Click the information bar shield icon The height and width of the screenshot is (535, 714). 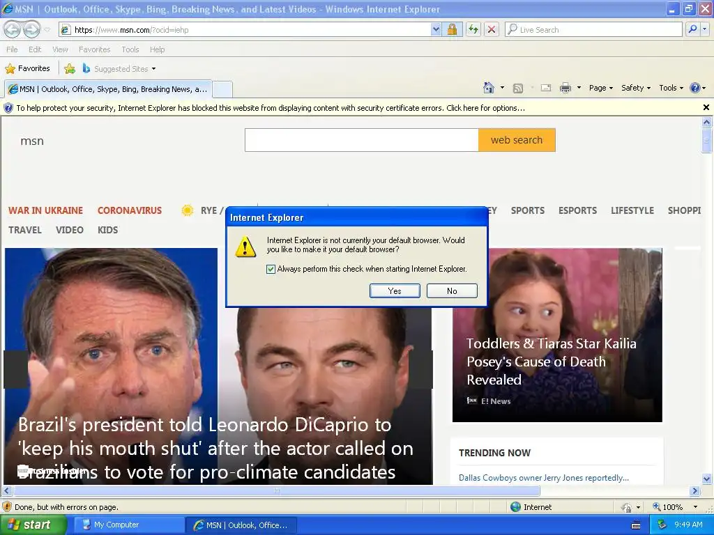[x=8, y=108]
